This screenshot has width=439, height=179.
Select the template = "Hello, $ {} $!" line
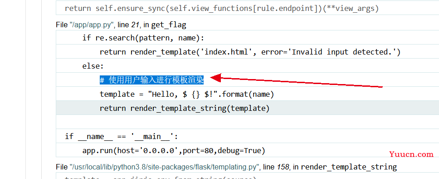click(247, 94)
